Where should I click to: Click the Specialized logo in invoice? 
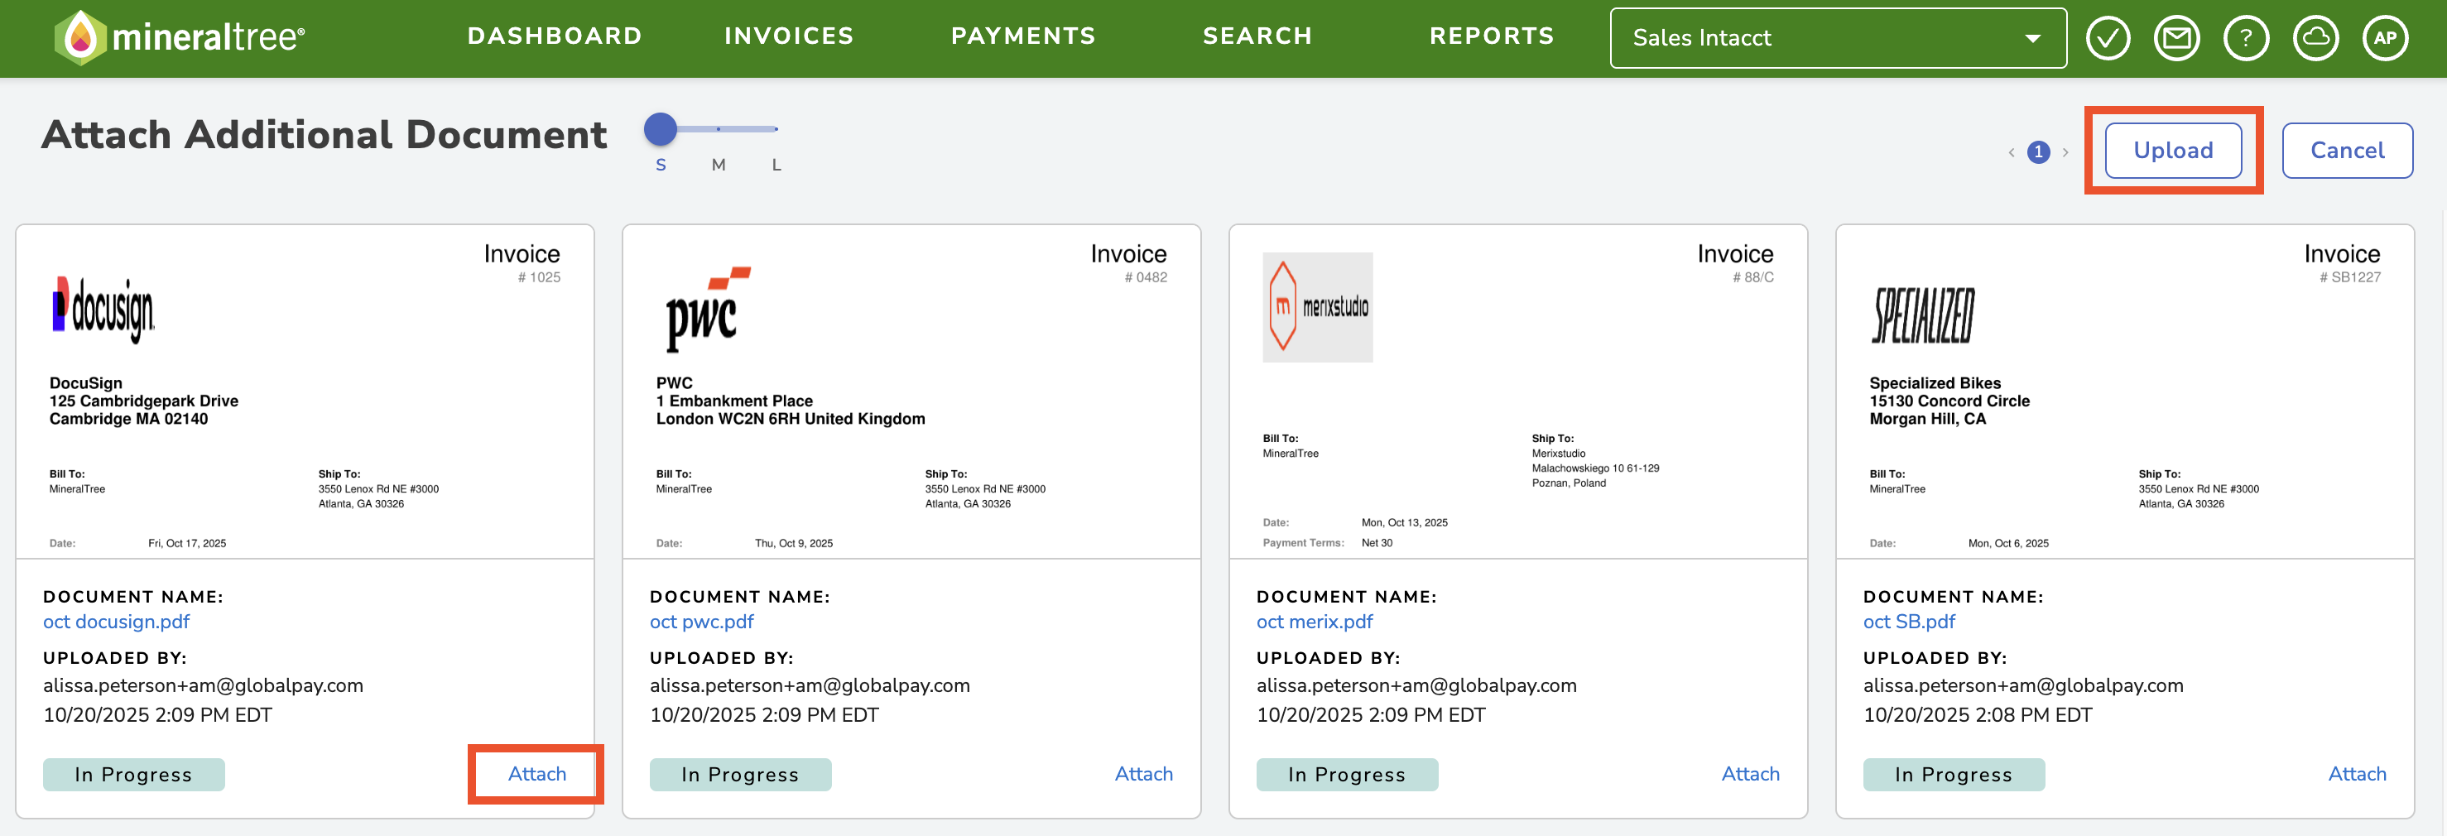pyautogui.click(x=1924, y=315)
